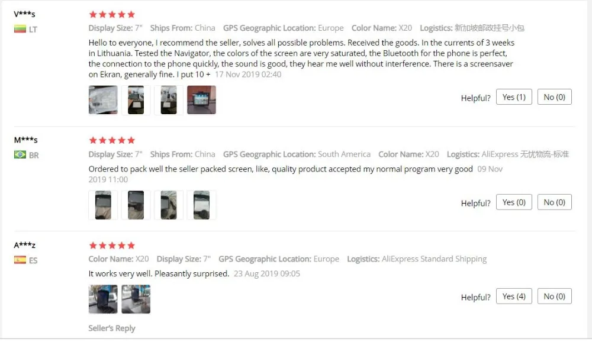Click No (0) on M***s review
The width and height of the screenshot is (592, 342).
coord(554,202)
